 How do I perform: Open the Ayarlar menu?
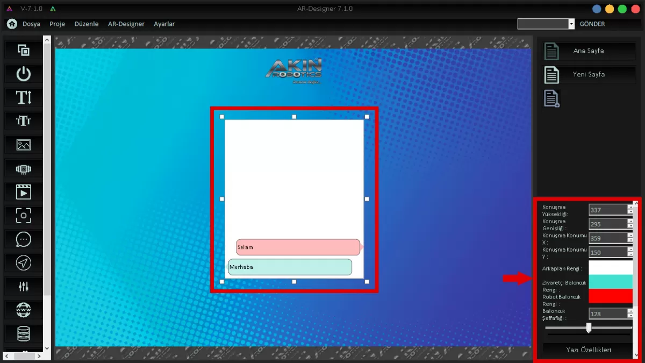click(x=164, y=24)
